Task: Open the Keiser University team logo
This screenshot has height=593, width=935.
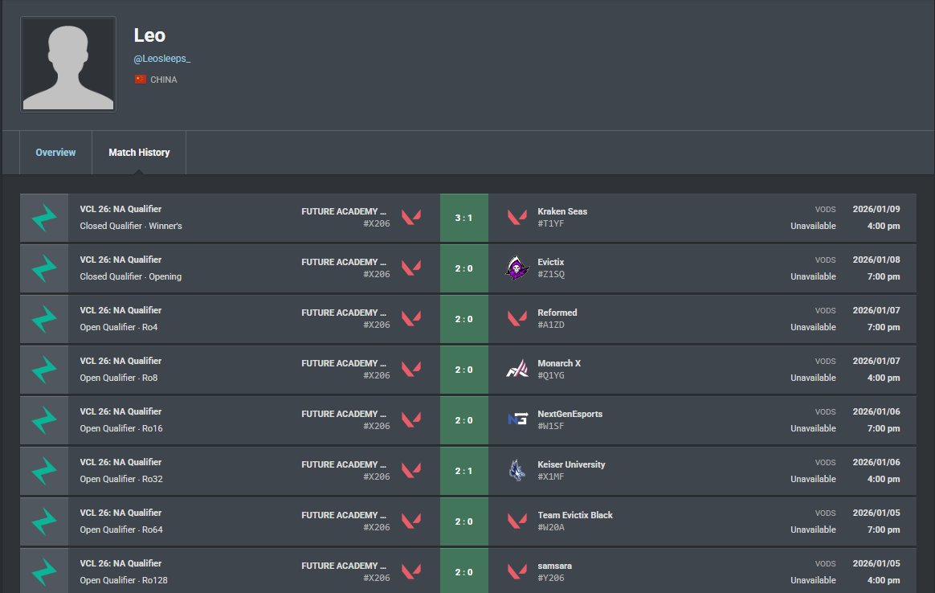Action: (x=517, y=470)
